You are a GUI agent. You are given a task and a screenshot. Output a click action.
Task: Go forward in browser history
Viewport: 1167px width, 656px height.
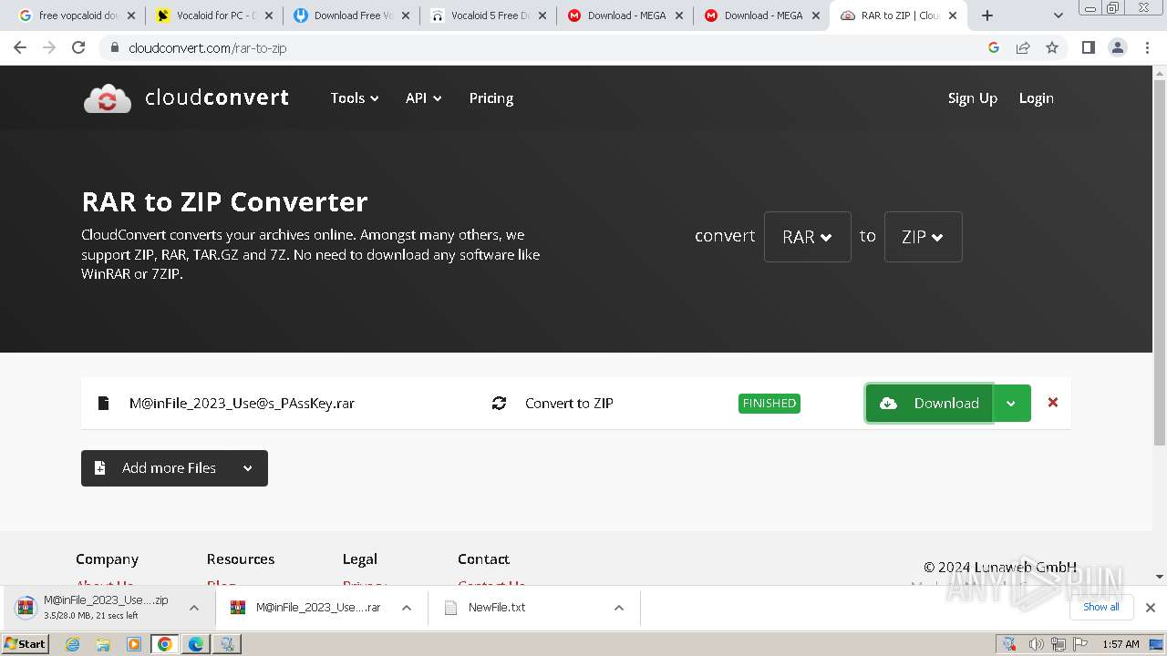click(49, 47)
